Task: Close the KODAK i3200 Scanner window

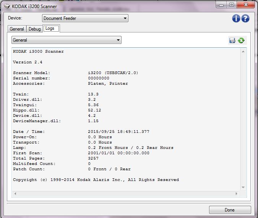Action: (246, 5)
